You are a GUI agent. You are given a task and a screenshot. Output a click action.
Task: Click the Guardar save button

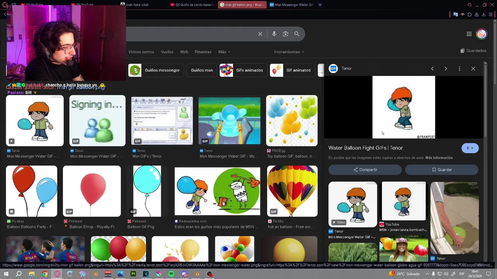pos(441,170)
